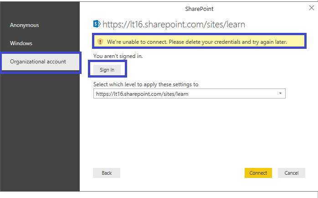Cancel the SharePoint connection dialog
This screenshot has width=318, height=198.
pos(291,173)
